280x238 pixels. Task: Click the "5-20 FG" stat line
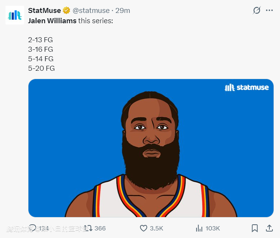(41, 68)
